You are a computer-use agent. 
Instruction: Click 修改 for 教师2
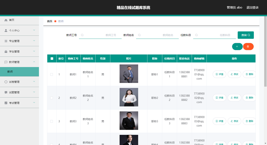point(234,98)
